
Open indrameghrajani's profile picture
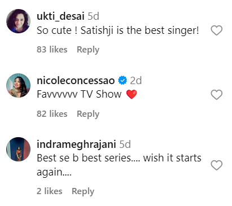[x=18, y=149]
